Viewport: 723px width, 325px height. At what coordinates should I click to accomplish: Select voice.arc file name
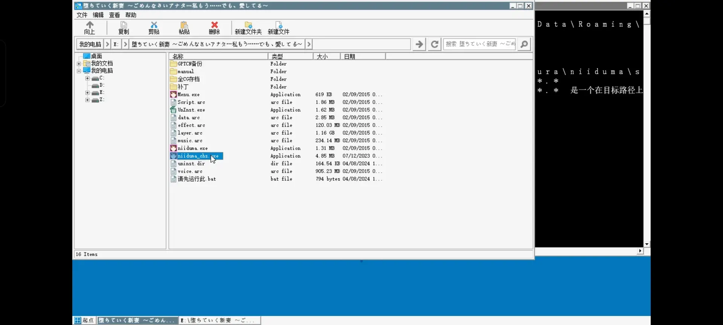(x=190, y=171)
